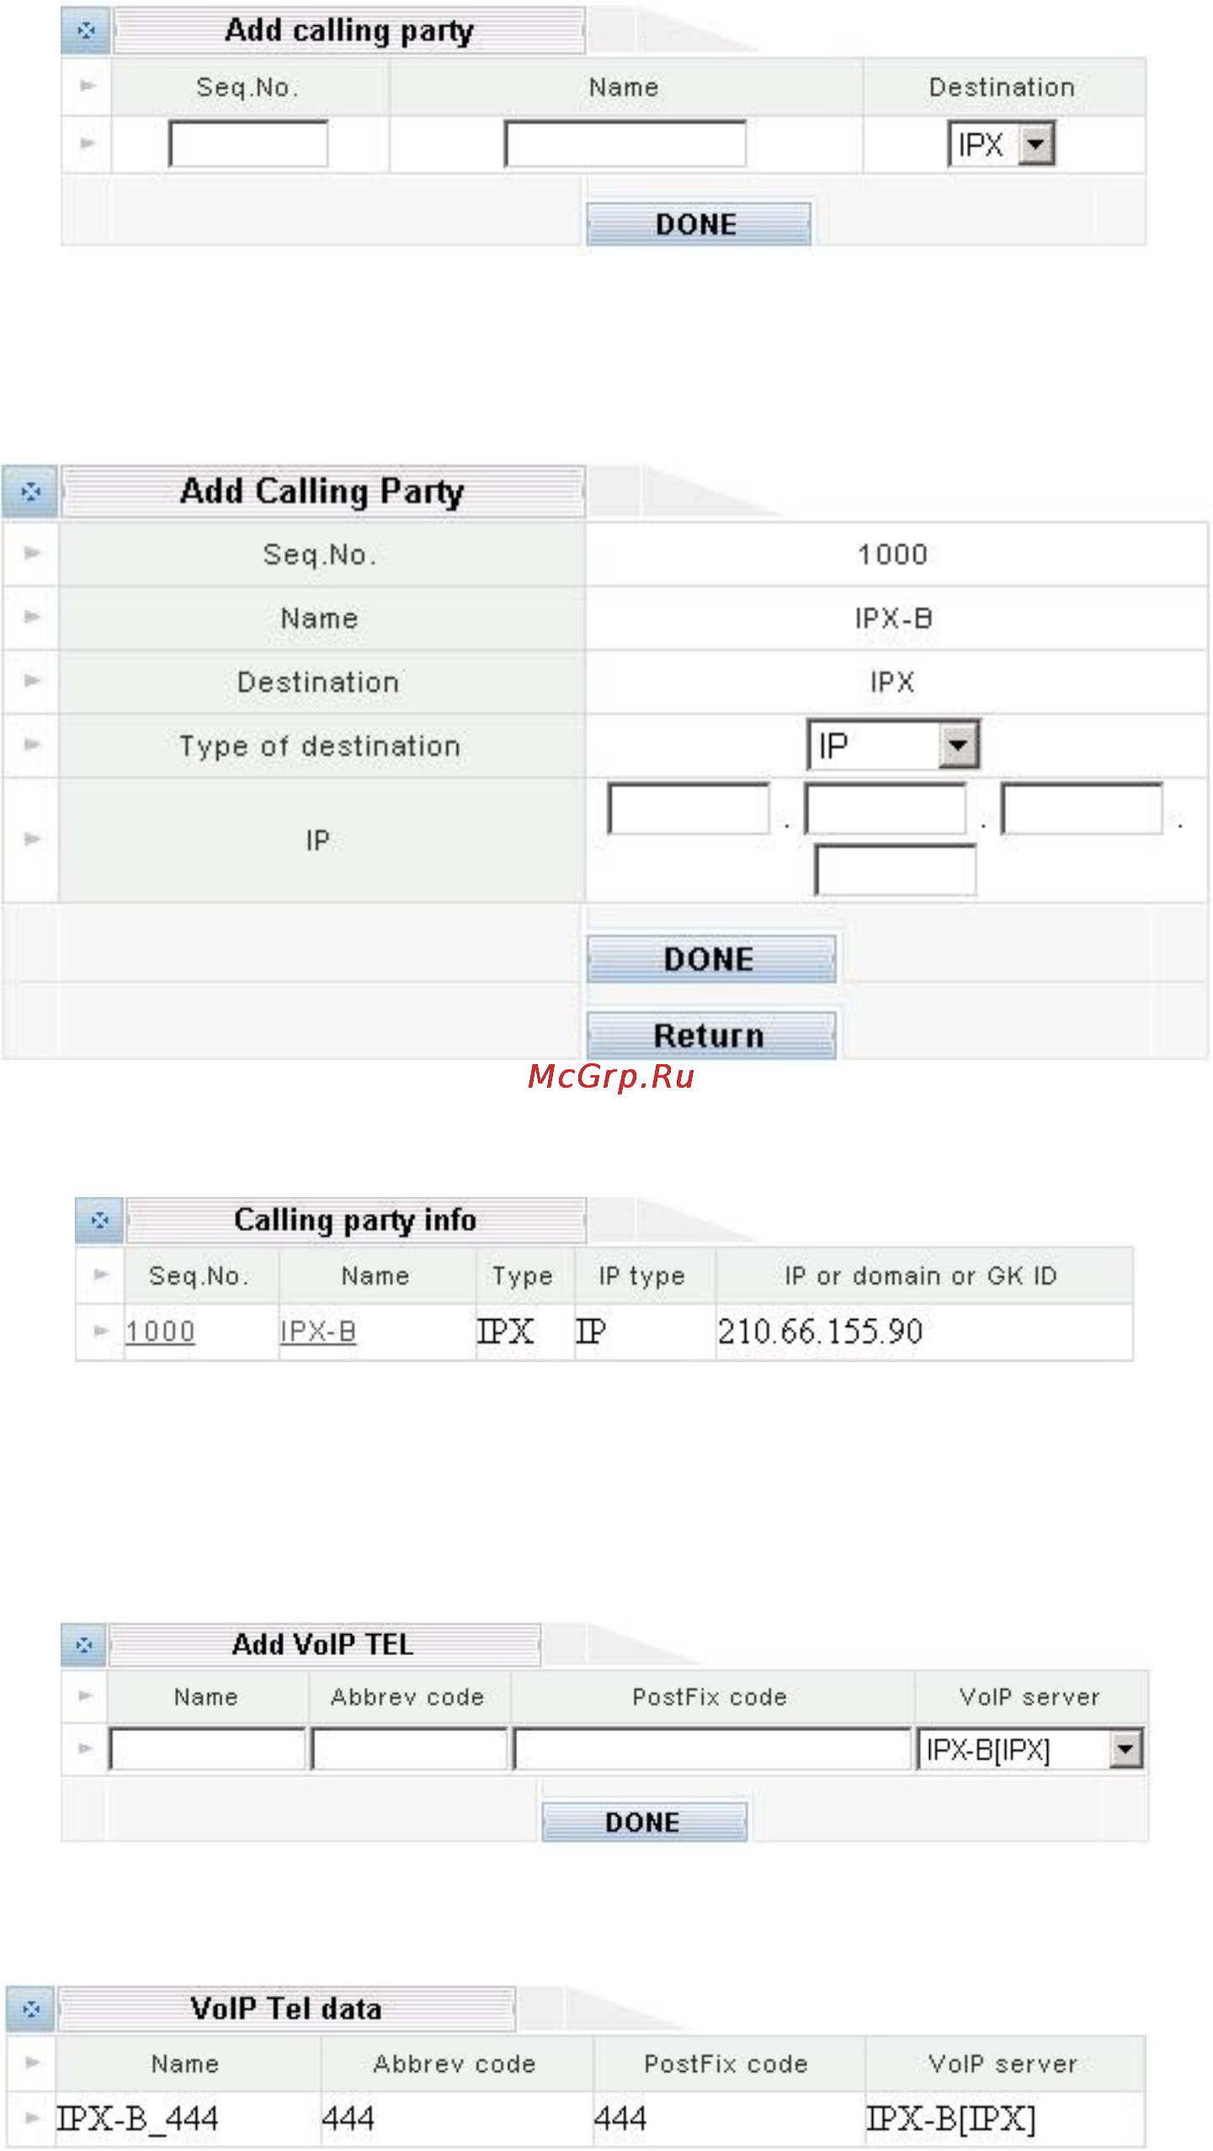This screenshot has height=2151, width=1213.
Task: Open the Type of destination IP dropdown
Action: click(x=894, y=745)
